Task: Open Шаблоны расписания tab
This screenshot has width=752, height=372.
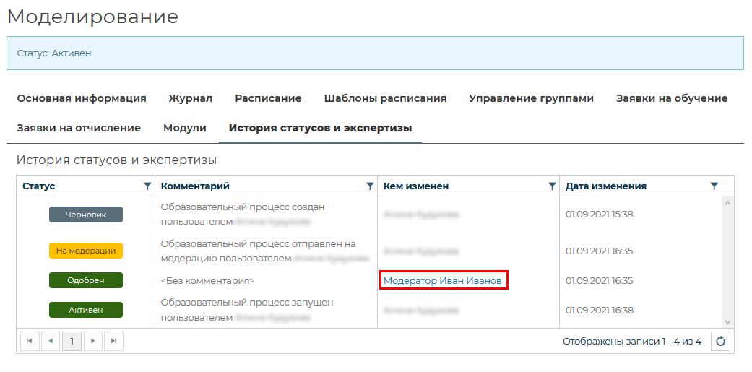Action: click(385, 98)
